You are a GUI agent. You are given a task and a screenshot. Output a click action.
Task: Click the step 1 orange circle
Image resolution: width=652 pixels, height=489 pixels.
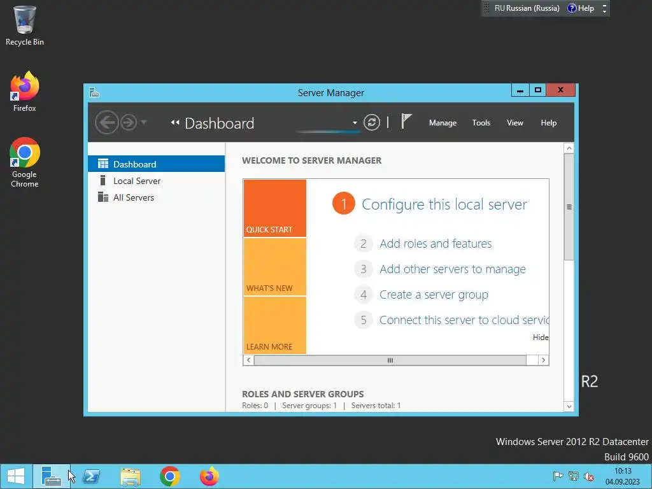343,204
